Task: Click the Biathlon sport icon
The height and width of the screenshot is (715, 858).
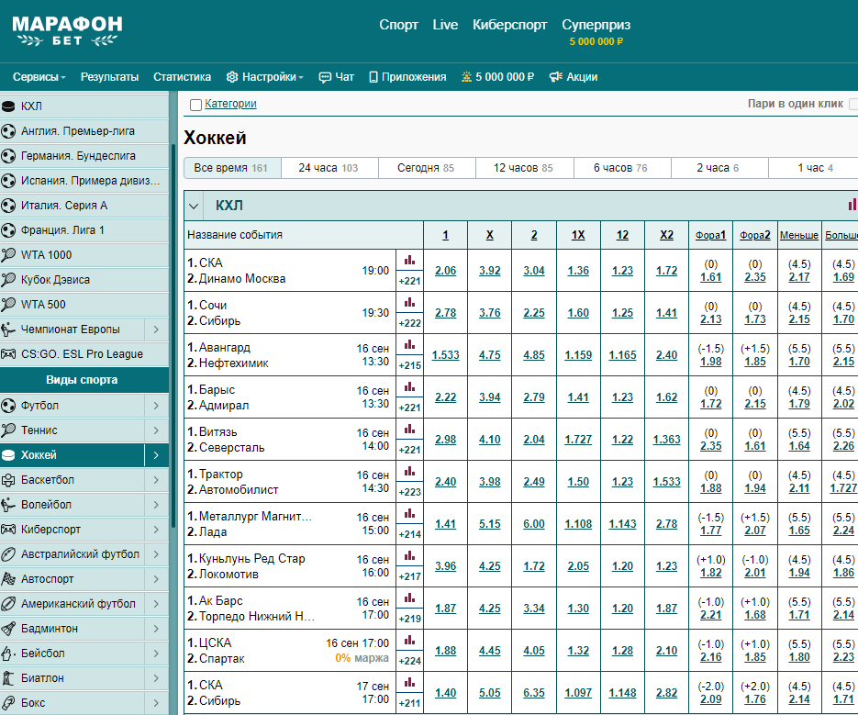Action: pyautogui.click(x=8, y=677)
